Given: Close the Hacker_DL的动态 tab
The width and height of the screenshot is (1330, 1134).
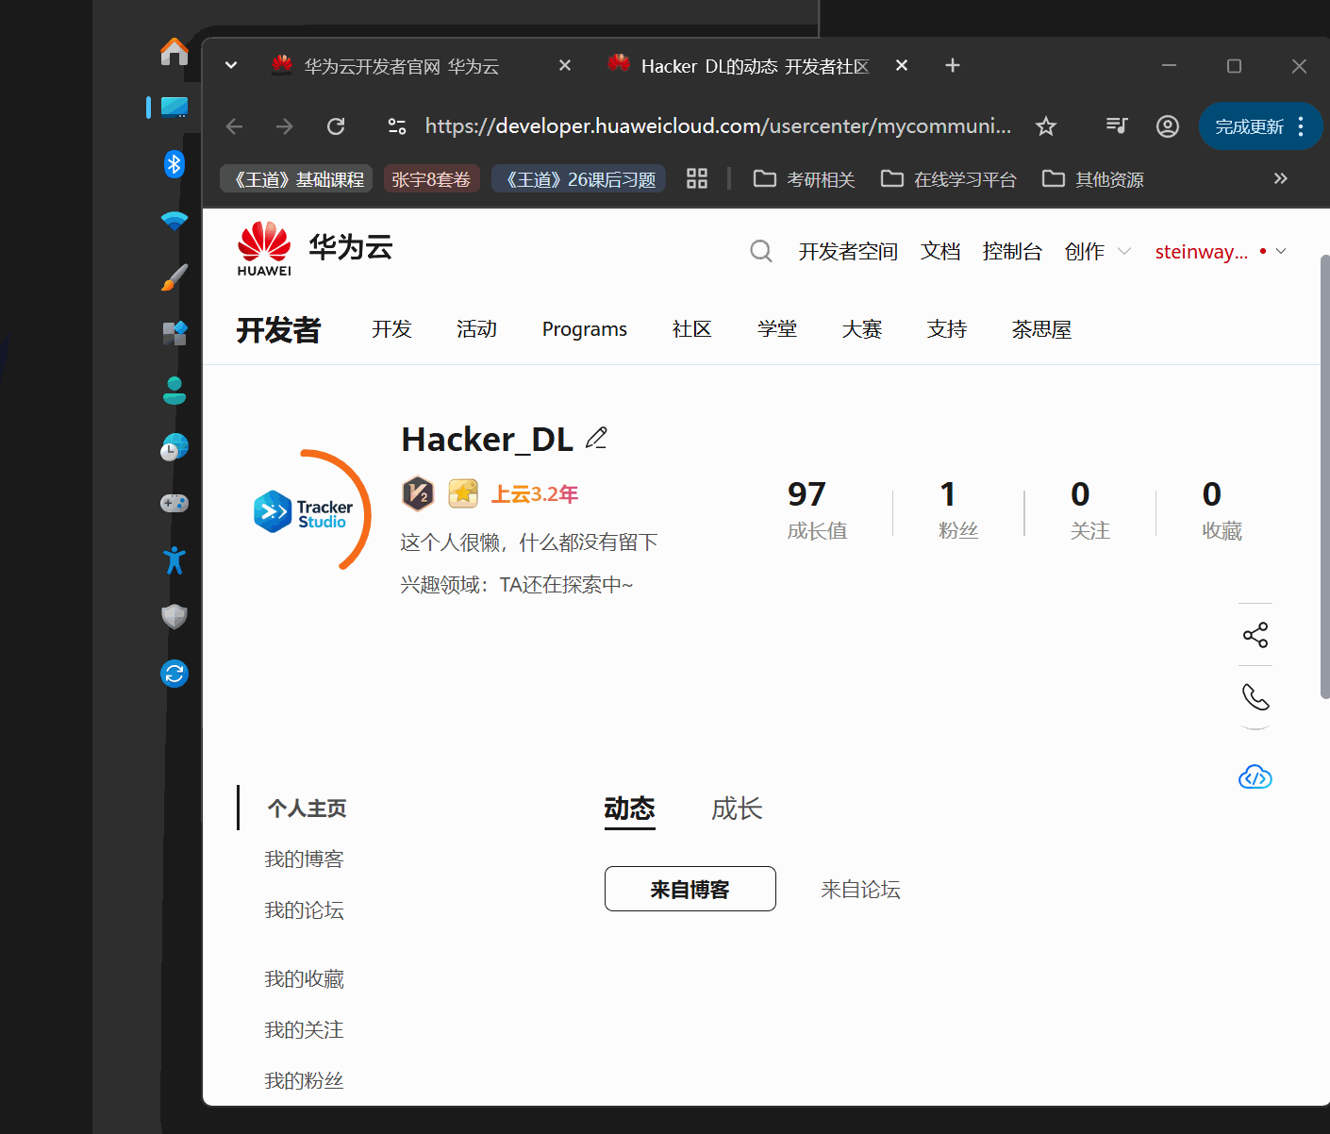Looking at the screenshot, I should pyautogui.click(x=902, y=65).
